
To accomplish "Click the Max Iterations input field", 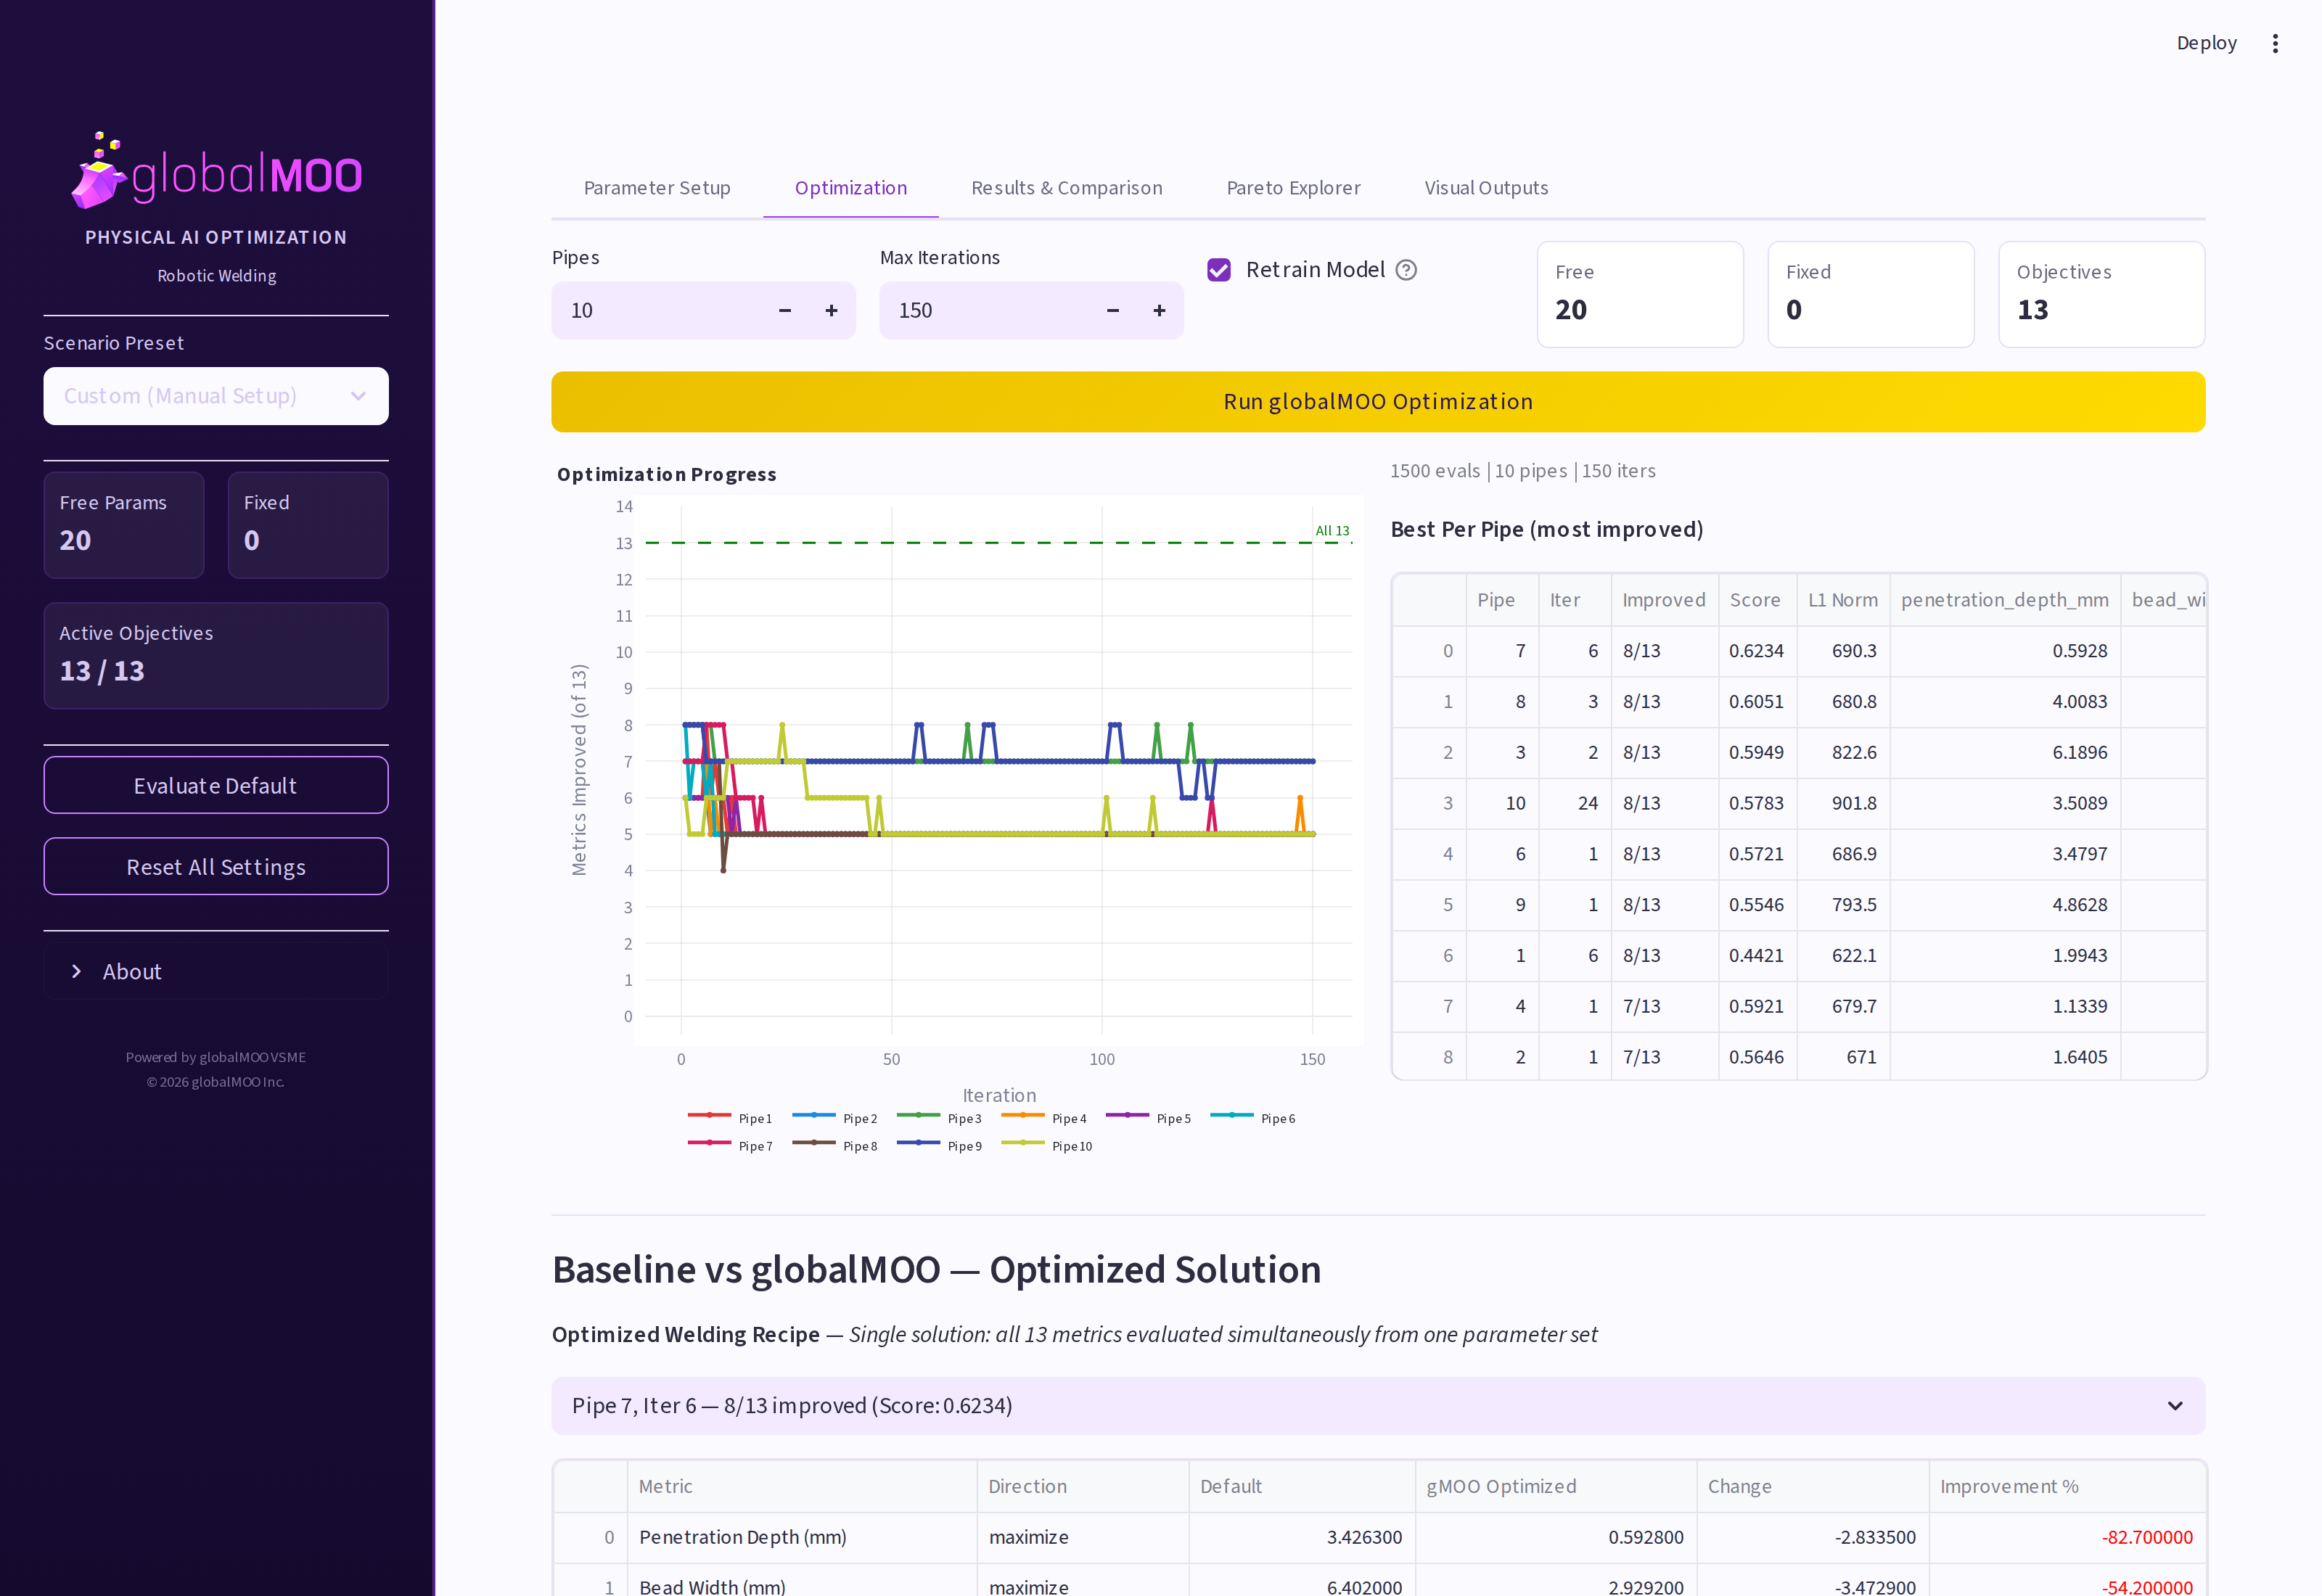I will [x=985, y=311].
